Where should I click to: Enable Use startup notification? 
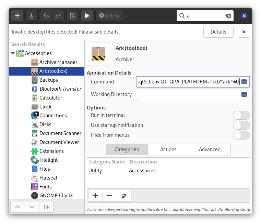pos(241,125)
